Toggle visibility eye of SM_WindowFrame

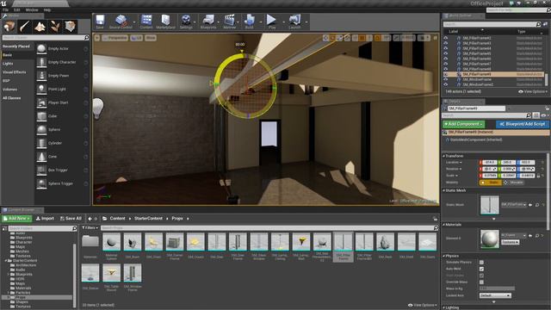[x=446, y=79]
